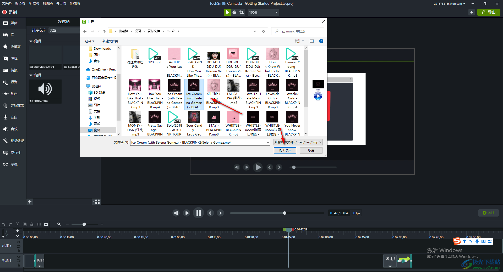Click the Open (打开) button in dialog

click(285, 150)
